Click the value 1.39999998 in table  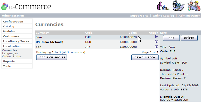128,47
